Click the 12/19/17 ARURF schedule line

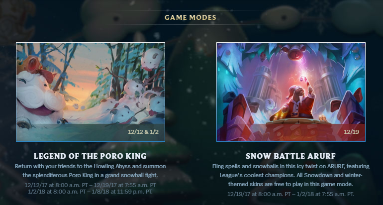(290, 194)
